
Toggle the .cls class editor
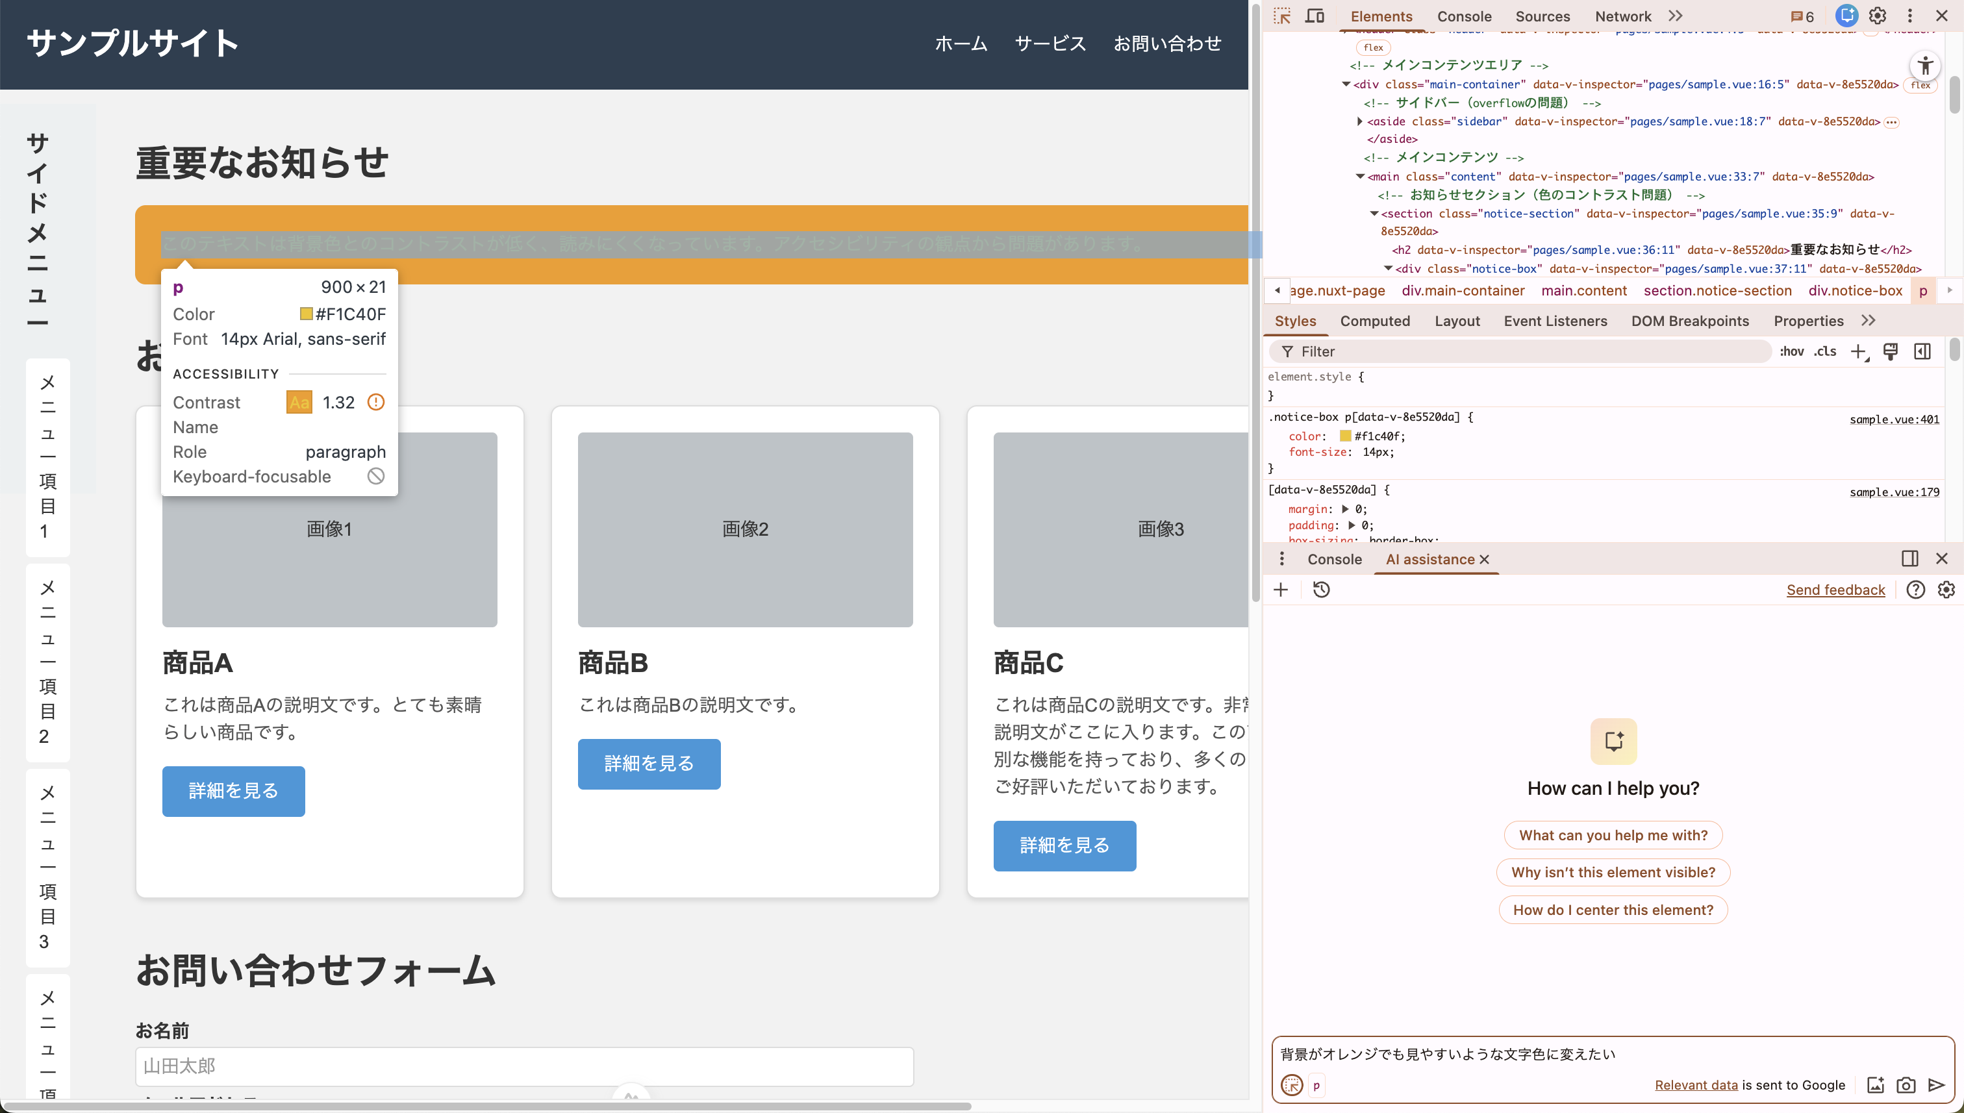[1825, 351]
